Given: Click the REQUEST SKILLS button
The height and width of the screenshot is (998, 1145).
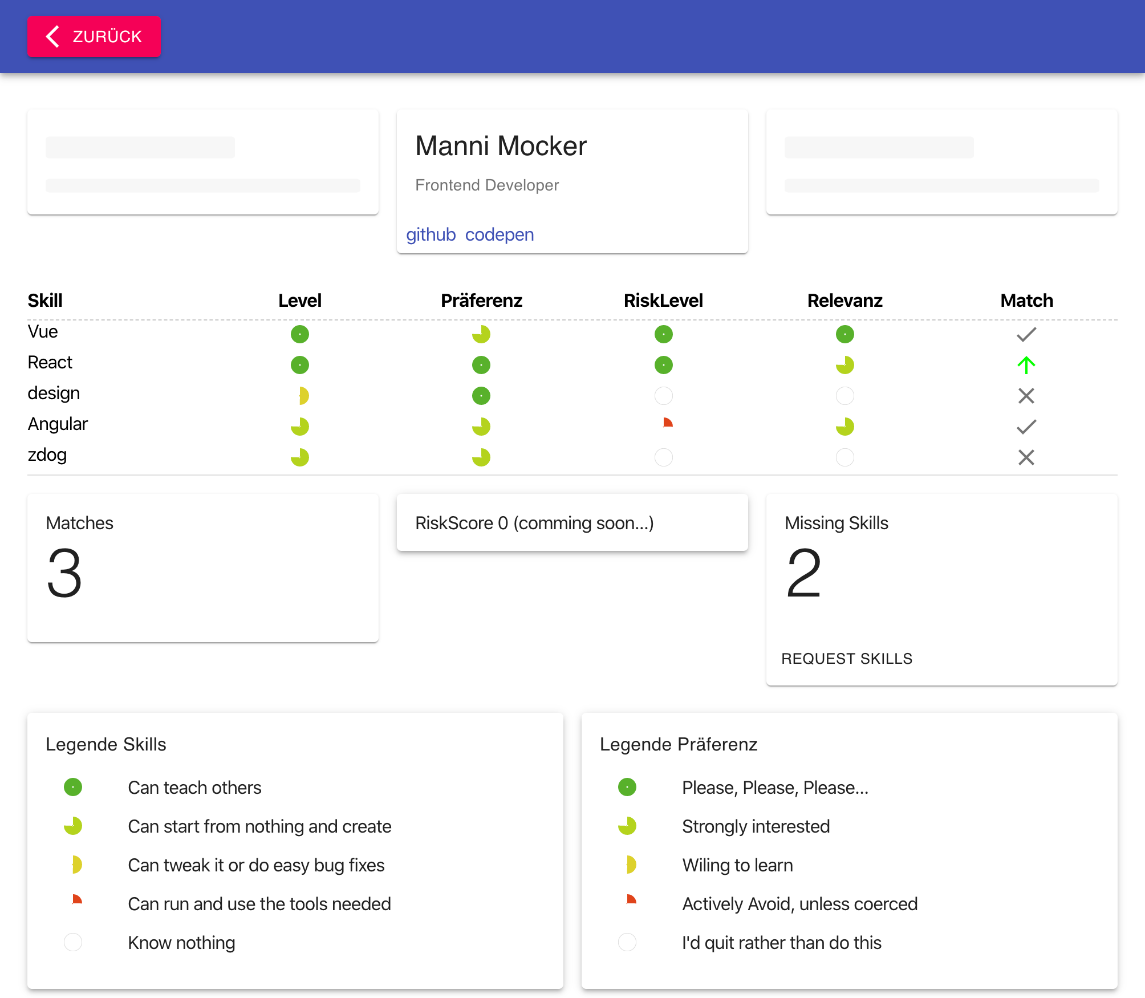Looking at the screenshot, I should (847, 659).
